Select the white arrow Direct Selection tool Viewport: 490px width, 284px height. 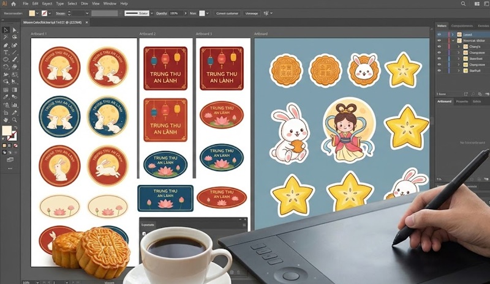pos(16,29)
